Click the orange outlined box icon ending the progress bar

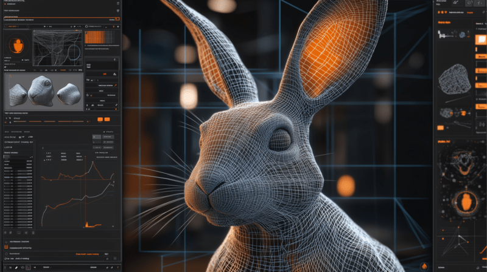click(x=117, y=19)
